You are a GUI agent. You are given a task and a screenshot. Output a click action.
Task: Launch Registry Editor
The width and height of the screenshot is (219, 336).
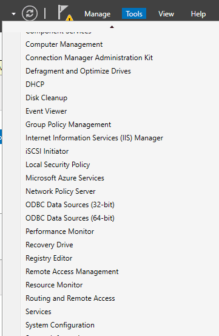(x=49, y=258)
